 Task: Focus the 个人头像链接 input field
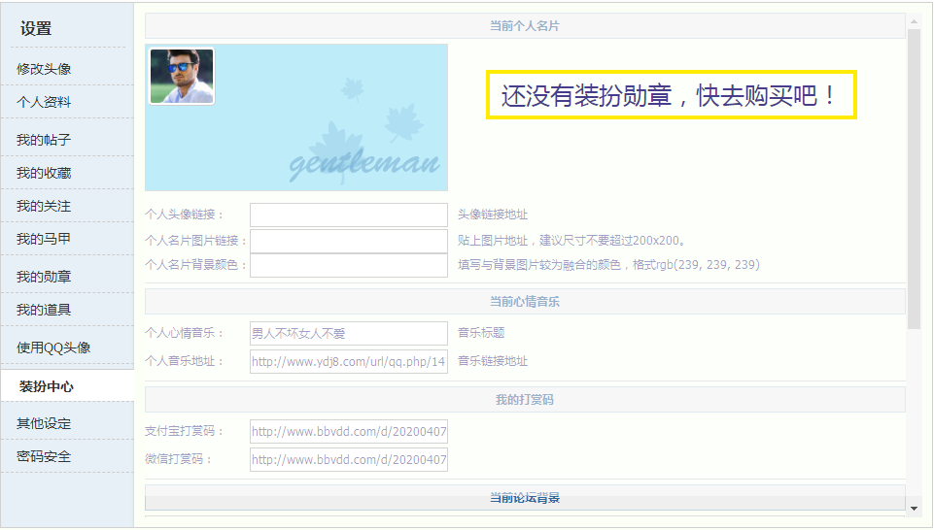pos(348,215)
